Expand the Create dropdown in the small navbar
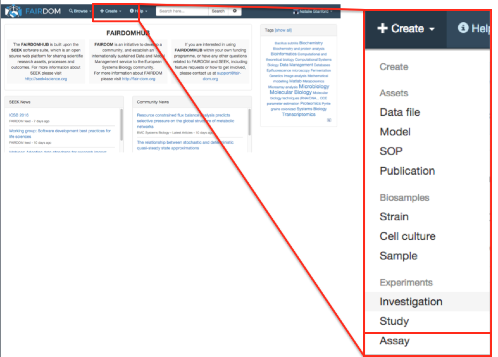Screen dimensions: 498x357 (x=110, y=11)
